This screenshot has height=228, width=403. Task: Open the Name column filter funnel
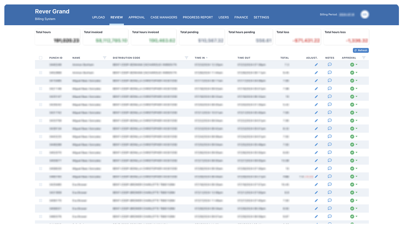click(105, 58)
